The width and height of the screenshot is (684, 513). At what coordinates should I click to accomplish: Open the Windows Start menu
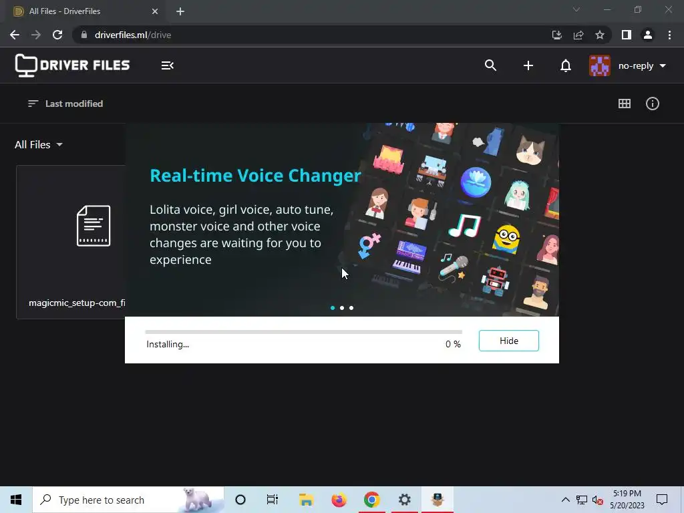16,500
